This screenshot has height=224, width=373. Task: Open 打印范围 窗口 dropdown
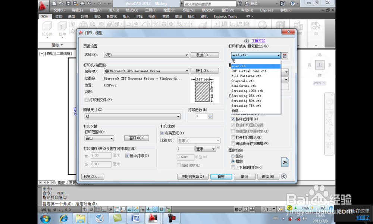(x=99, y=138)
